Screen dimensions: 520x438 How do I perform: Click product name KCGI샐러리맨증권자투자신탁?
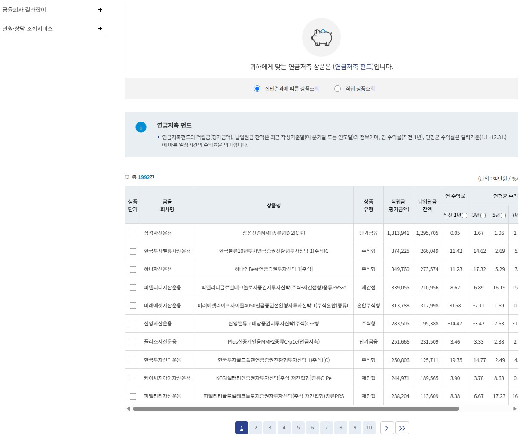274,378
